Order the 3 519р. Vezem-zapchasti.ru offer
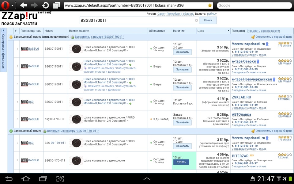Image resolution: width=294 pixels, height=184 pixels. click(x=182, y=146)
